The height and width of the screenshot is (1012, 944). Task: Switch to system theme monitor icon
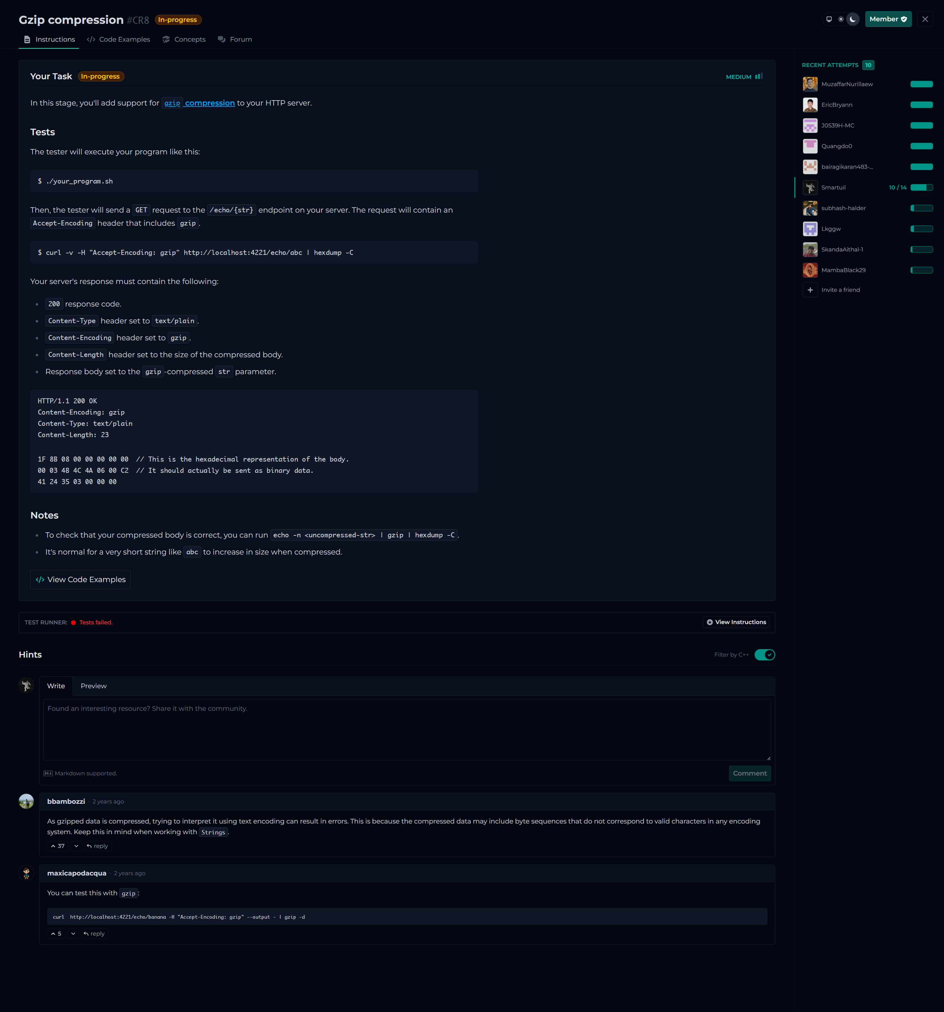(x=829, y=19)
